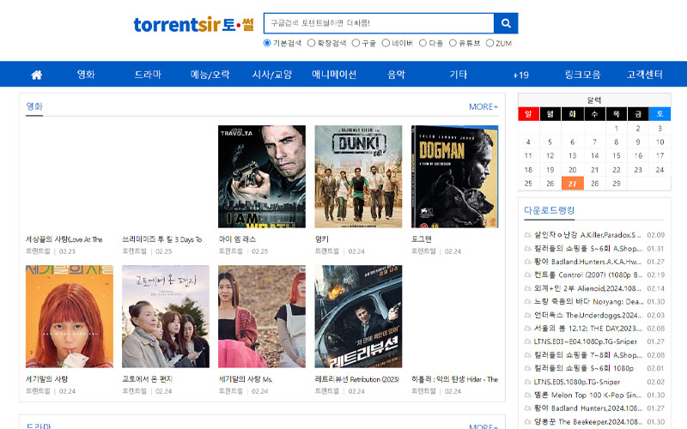Image resolution: width=687 pixels, height=429 pixels.
Task: Click the 덩키 title link
Action: (x=321, y=239)
